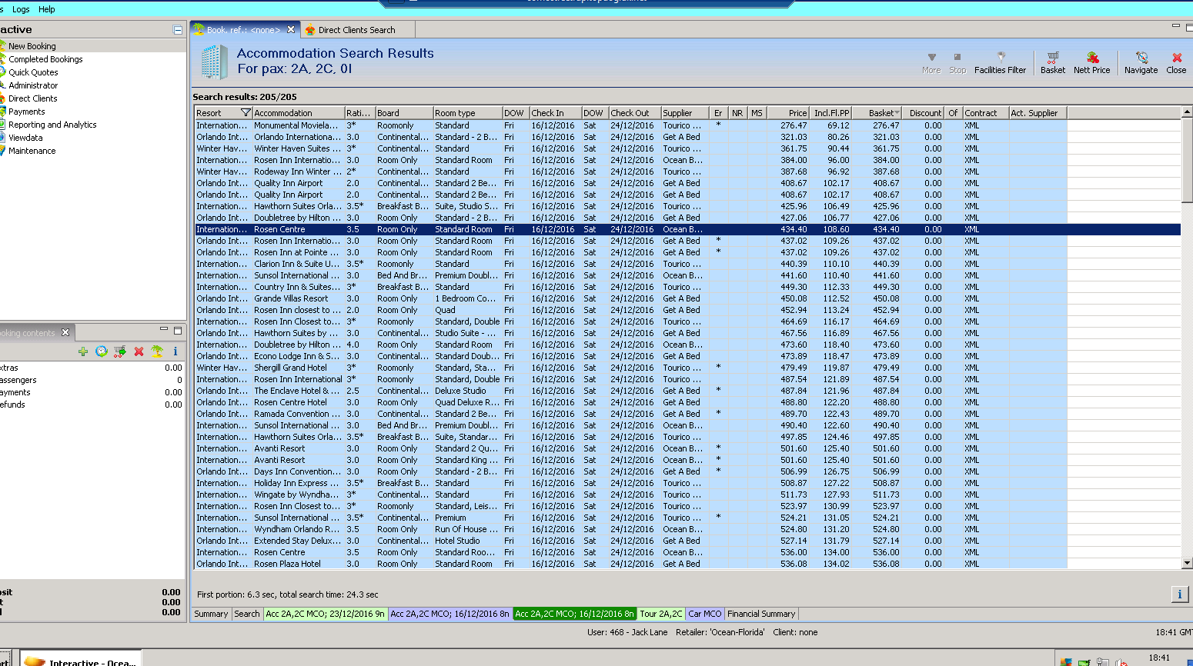Screen dimensions: 1193x666
Task: Select the Grande Villas Resort result row
Action: [x=291, y=298]
